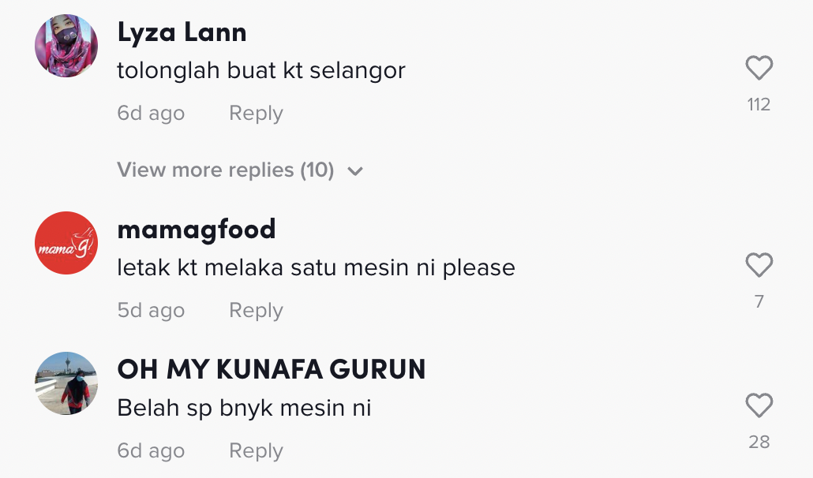Reply to the OH MY KUNAFA GURUN comment
The image size is (813, 478).
pos(256,451)
